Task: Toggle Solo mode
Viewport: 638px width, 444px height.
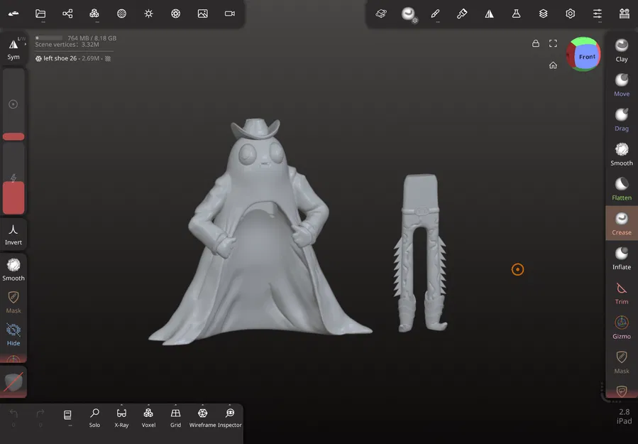Action: (94, 416)
